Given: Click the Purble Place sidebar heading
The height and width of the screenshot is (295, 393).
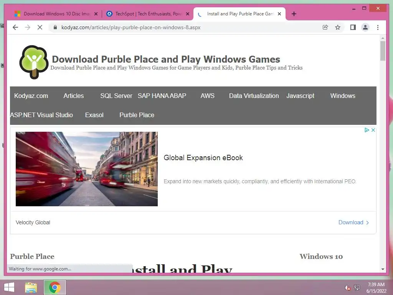Looking at the screenshot, I should [32, 256].
